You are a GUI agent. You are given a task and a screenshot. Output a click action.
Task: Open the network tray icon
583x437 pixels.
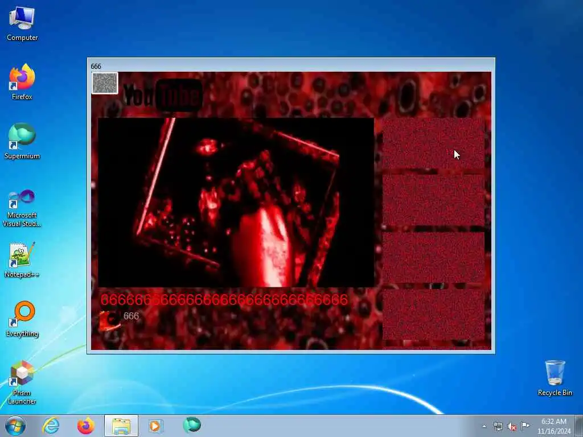click(x=498, y=426)
